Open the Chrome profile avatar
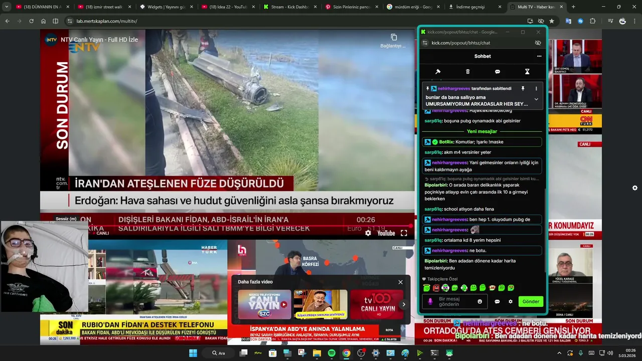The image size is (642, 361). [622, 21]
